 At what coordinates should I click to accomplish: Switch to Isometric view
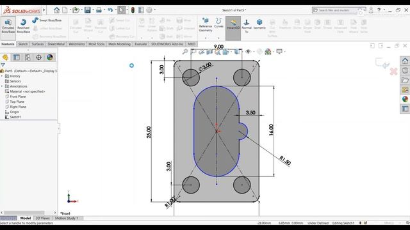[x=259, y=24]
